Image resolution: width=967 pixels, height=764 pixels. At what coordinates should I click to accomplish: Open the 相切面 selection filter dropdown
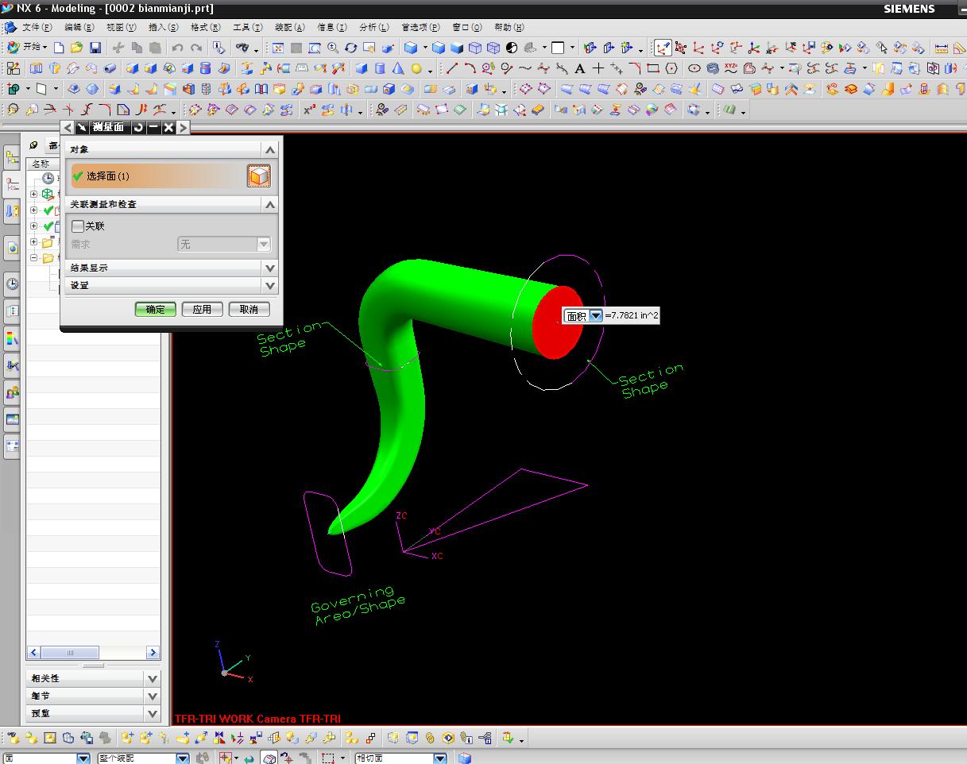tap(439, 758)
